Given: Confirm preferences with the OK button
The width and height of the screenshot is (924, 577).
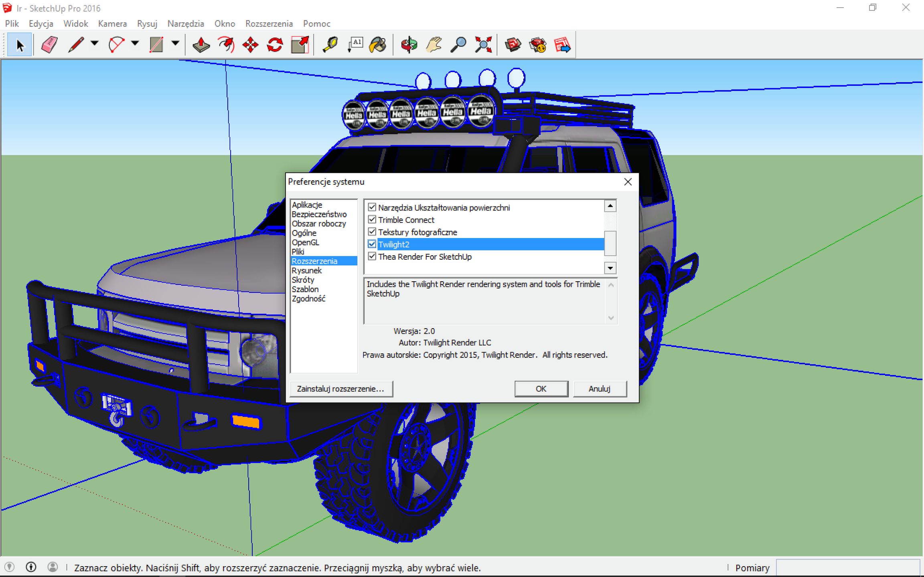Looking at the screenshot, I should click(541, 389).
